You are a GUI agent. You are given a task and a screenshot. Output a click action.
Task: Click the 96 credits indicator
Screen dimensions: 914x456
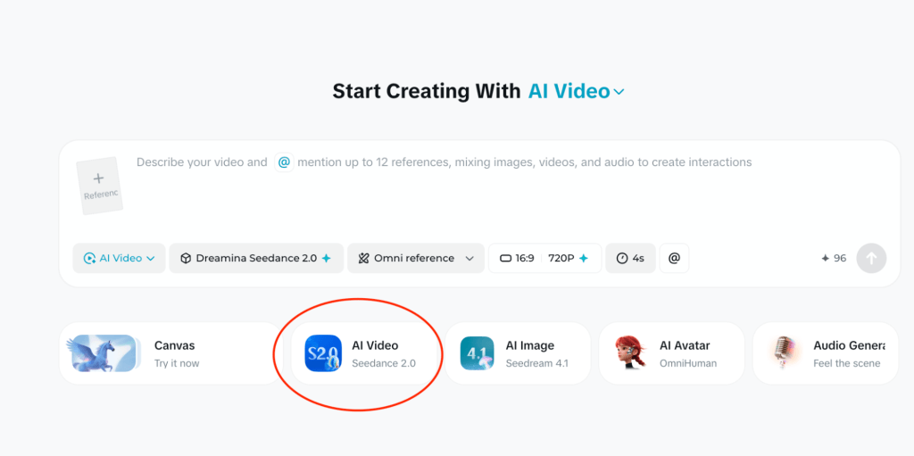[x=834, y=258]
